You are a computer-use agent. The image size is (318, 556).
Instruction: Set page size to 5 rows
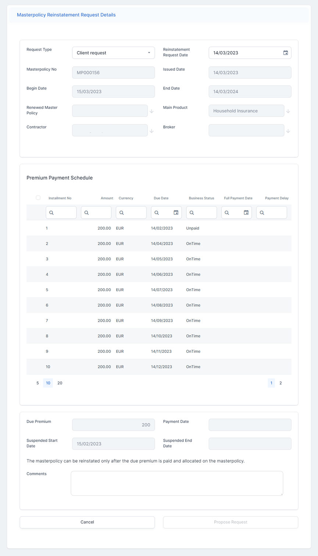tap(37, 383)
